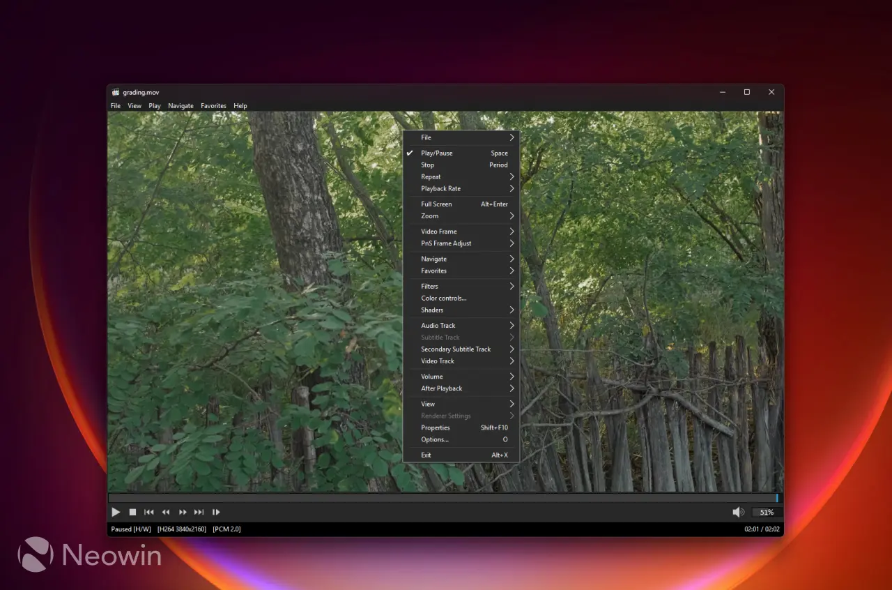Open Color controls... from the context menu
The width and height of the screenshot is (892, 590).
[x=461, y=298]
